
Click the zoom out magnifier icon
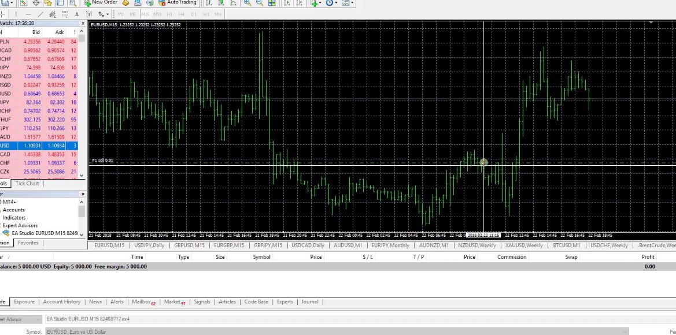click(260, 3)
